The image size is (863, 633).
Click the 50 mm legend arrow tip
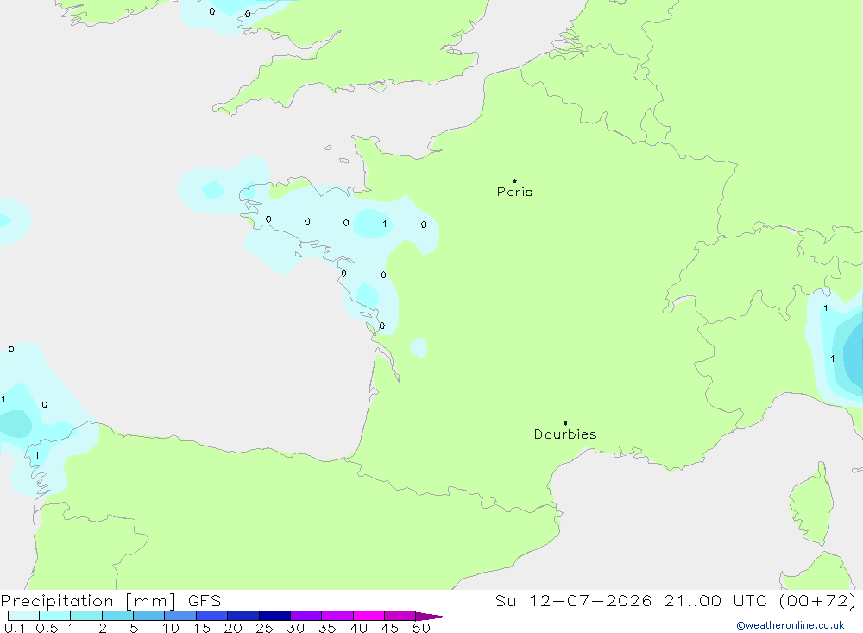click(x=431, y=617)
